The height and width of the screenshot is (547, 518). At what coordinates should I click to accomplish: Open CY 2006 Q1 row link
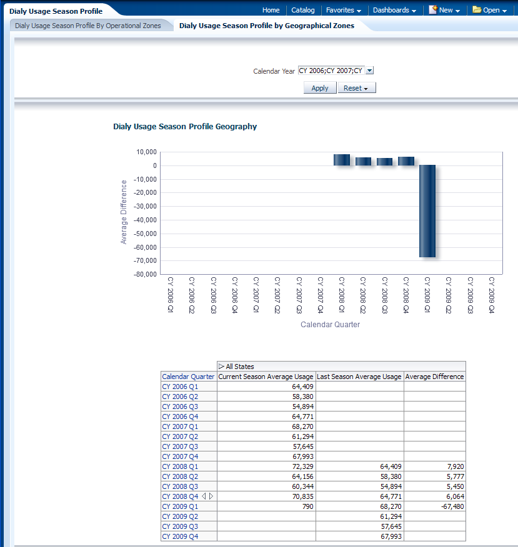click(x=180, y=387)
